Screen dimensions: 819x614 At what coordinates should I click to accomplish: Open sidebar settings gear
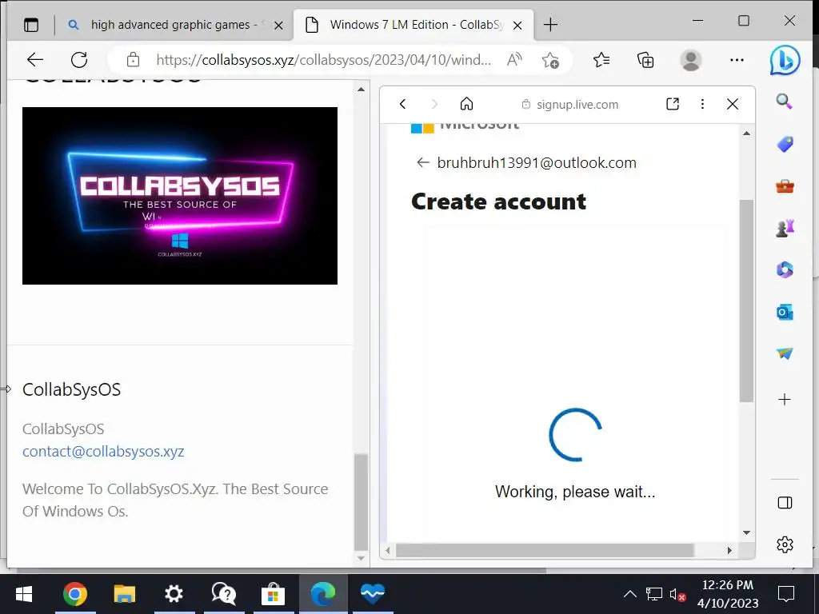[785, 544]
